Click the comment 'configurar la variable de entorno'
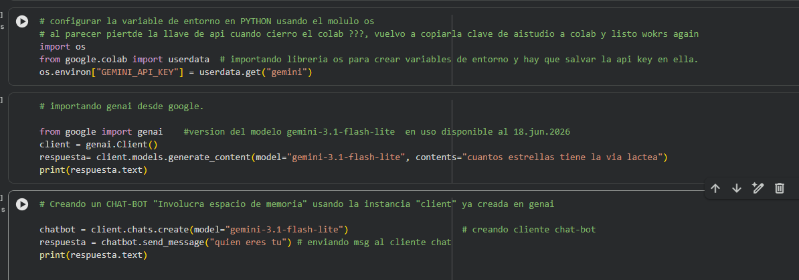The height and width of the screenshot is (280, 799). coord(207,21)
